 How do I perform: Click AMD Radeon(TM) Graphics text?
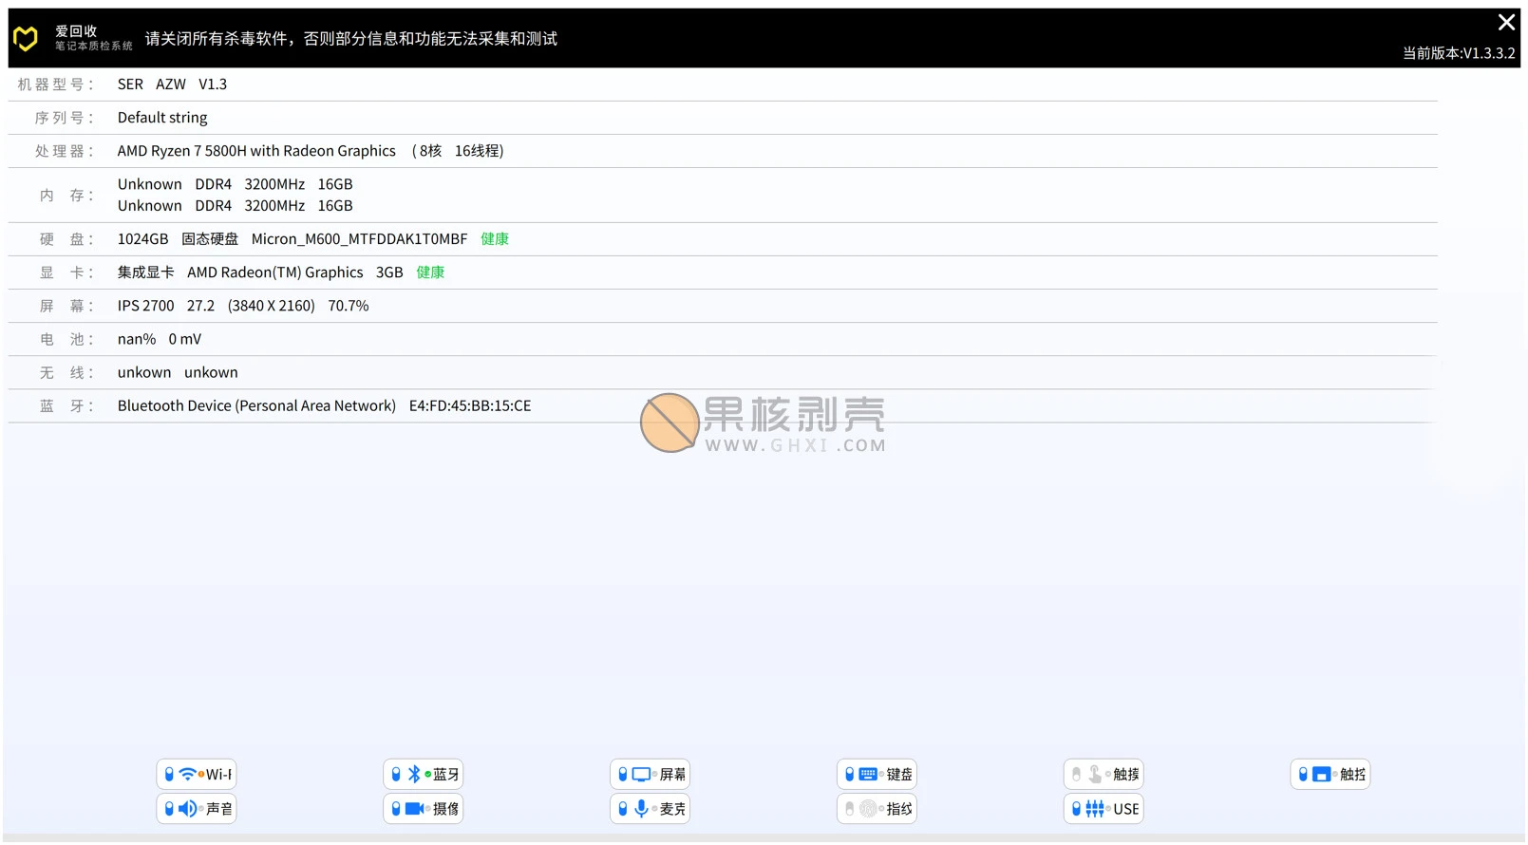click(274, 272)
